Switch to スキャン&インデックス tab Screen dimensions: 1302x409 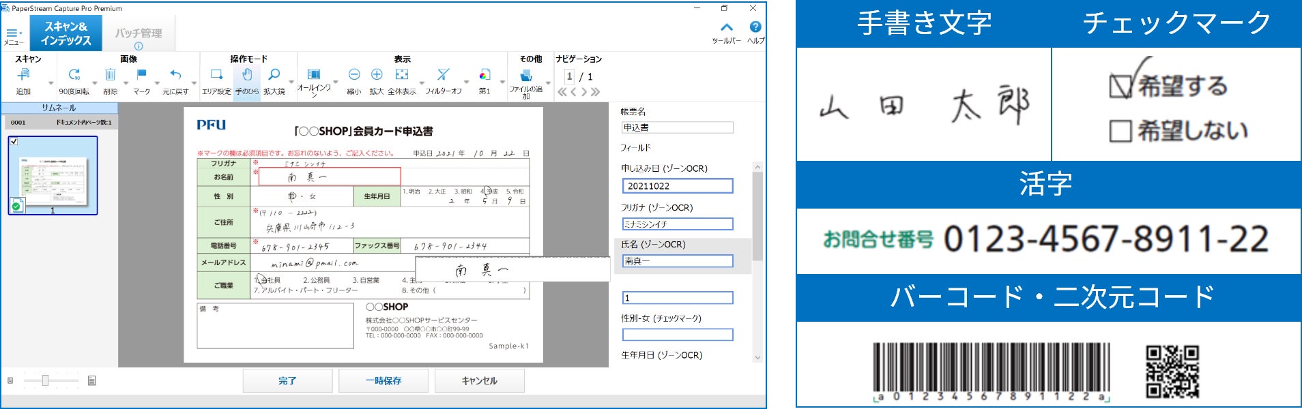pos(66,33)
